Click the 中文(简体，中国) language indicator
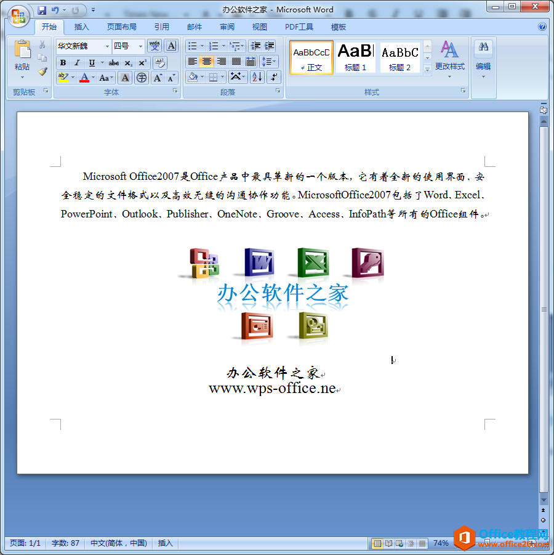Screen dimensions: 554x555 [119, 543]
